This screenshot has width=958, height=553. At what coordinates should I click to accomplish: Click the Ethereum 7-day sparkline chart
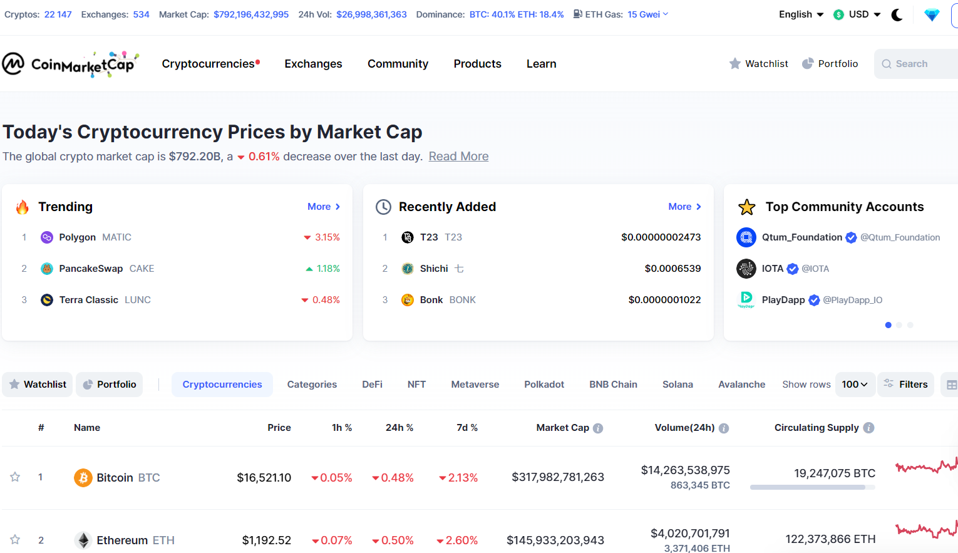click(x=927, y=530)
